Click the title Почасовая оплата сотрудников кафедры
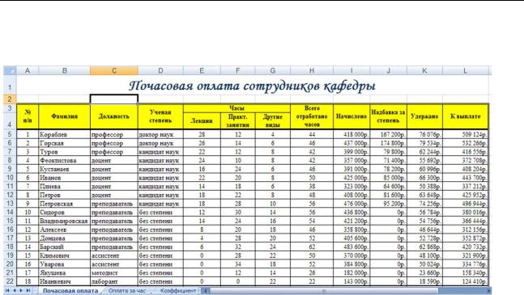Image resolution: width=524 pixels, height=295 pixels. [x=252, y=86]
